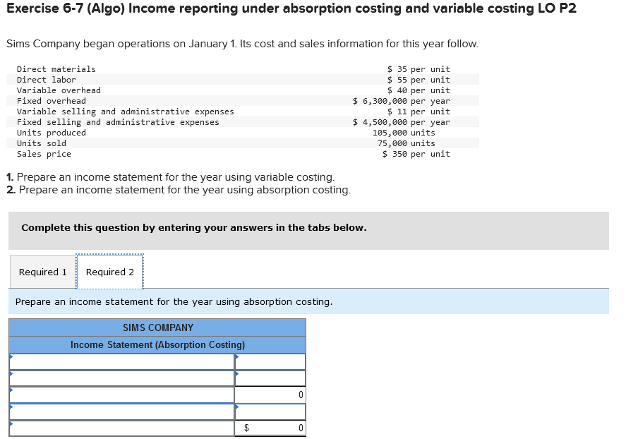Click the blue triangle in the first label row
The height and width of the screenshot is (439, 626).
pos(11,357)
